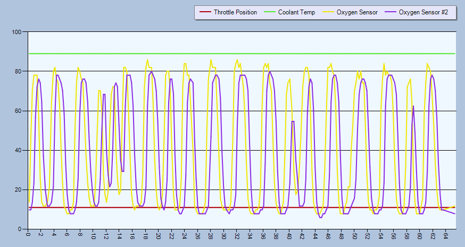Click the yellow Oxygen Sensor legend swatch

tap(327, 12)
